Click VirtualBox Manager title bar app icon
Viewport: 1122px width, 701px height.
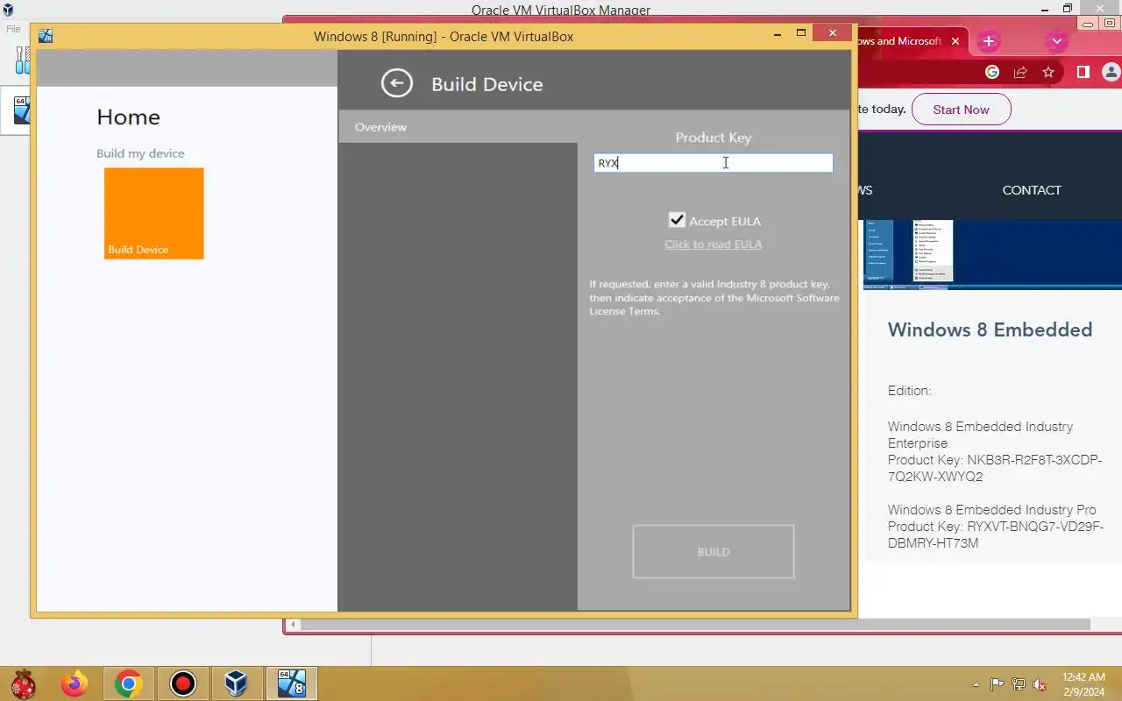click(7, 10)
